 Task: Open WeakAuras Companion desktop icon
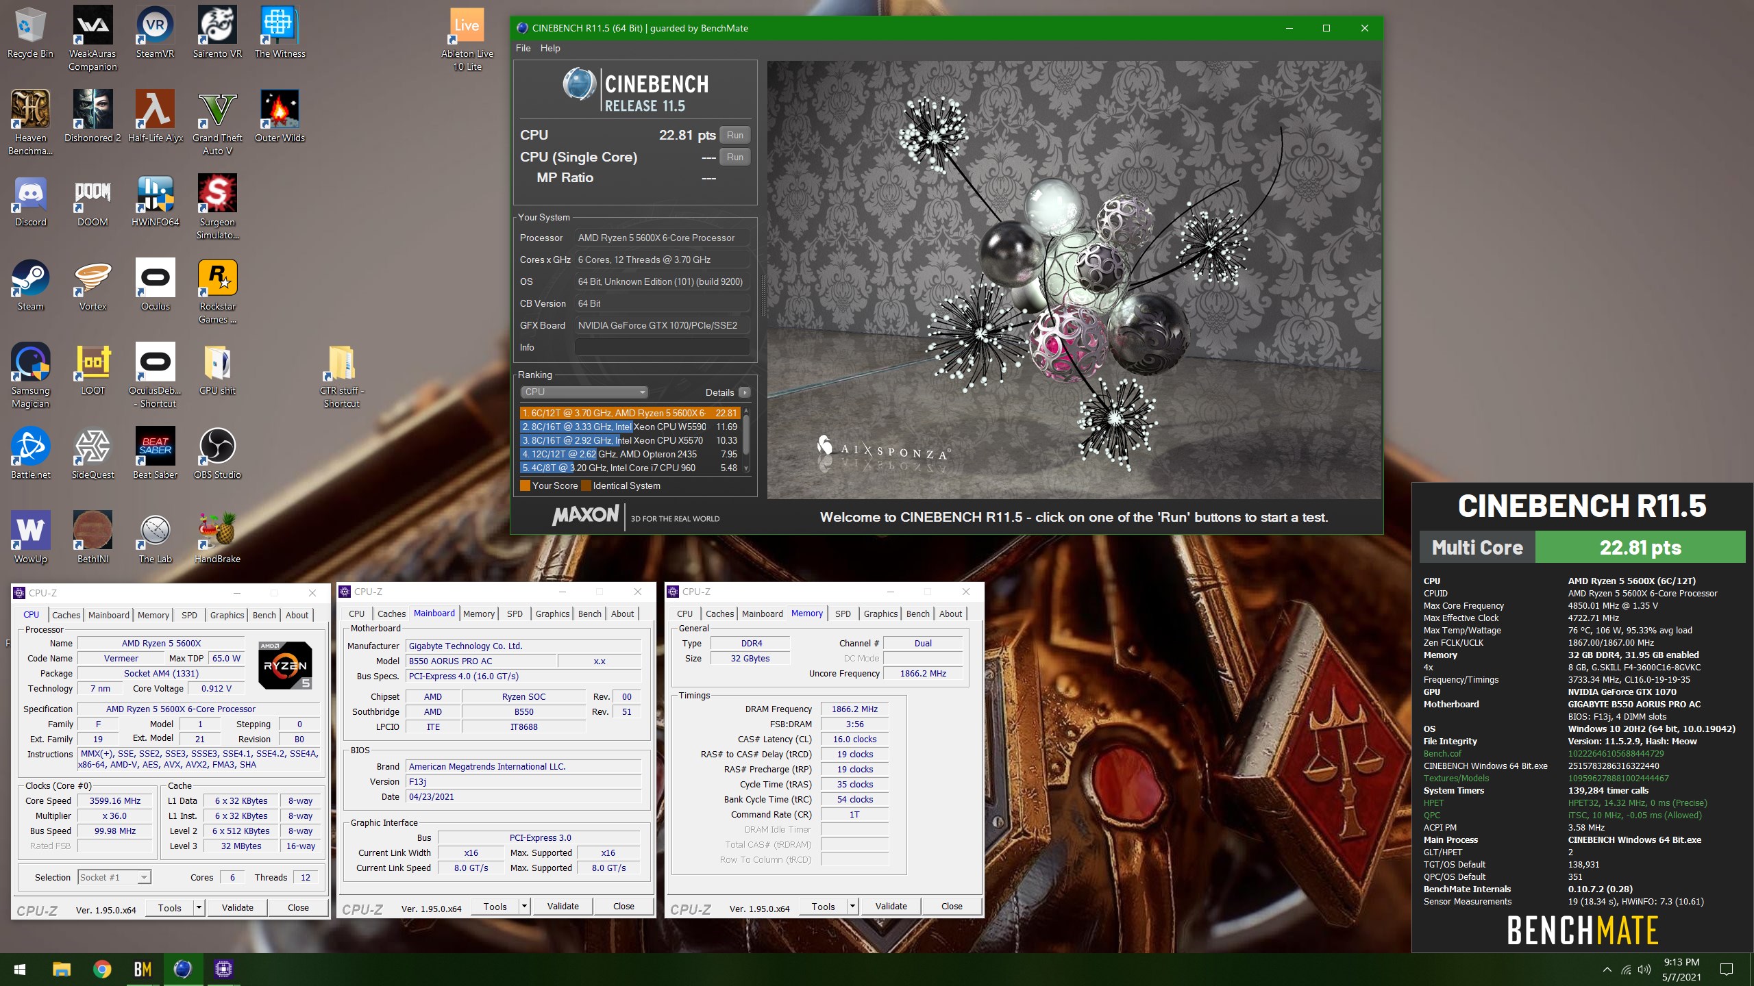tap(92, 38)
